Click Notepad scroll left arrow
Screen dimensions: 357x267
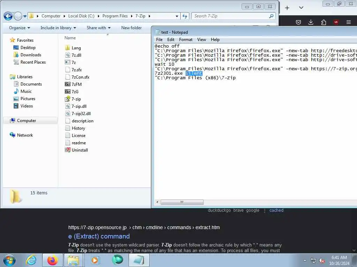pos(157,202)
